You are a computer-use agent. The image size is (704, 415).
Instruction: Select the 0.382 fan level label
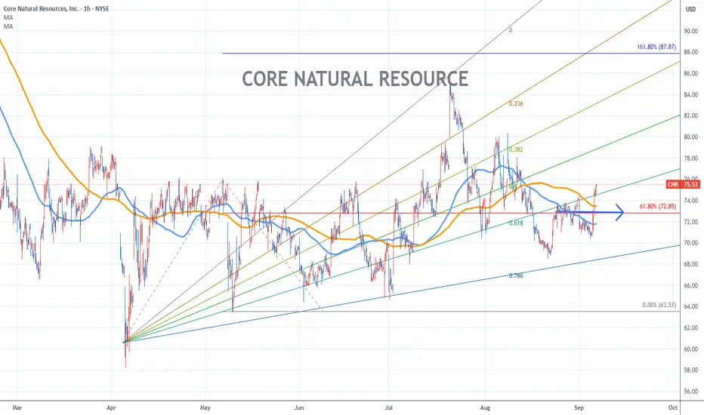coord(516,150)
